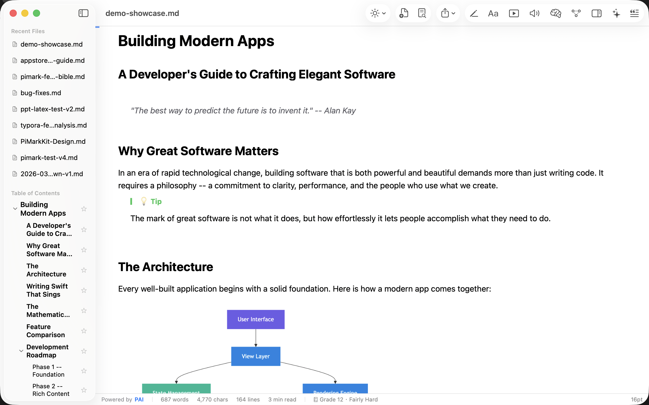
Task: Open bug-fixes.md from Recent Files
Action: (x=41, y=93)
